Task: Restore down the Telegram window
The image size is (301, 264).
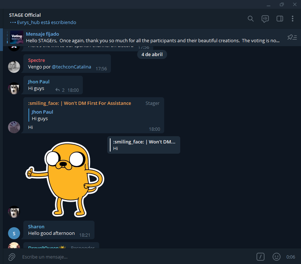Action: coord(282,4)
